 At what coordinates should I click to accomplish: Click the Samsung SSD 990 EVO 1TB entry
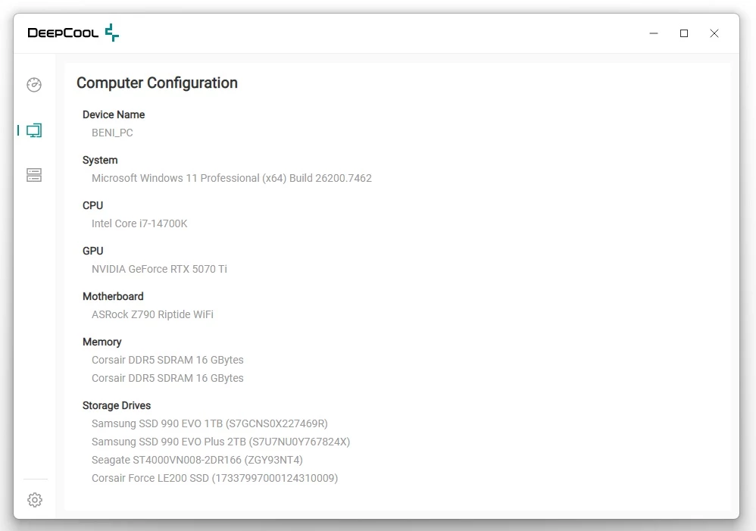(209, 423)
